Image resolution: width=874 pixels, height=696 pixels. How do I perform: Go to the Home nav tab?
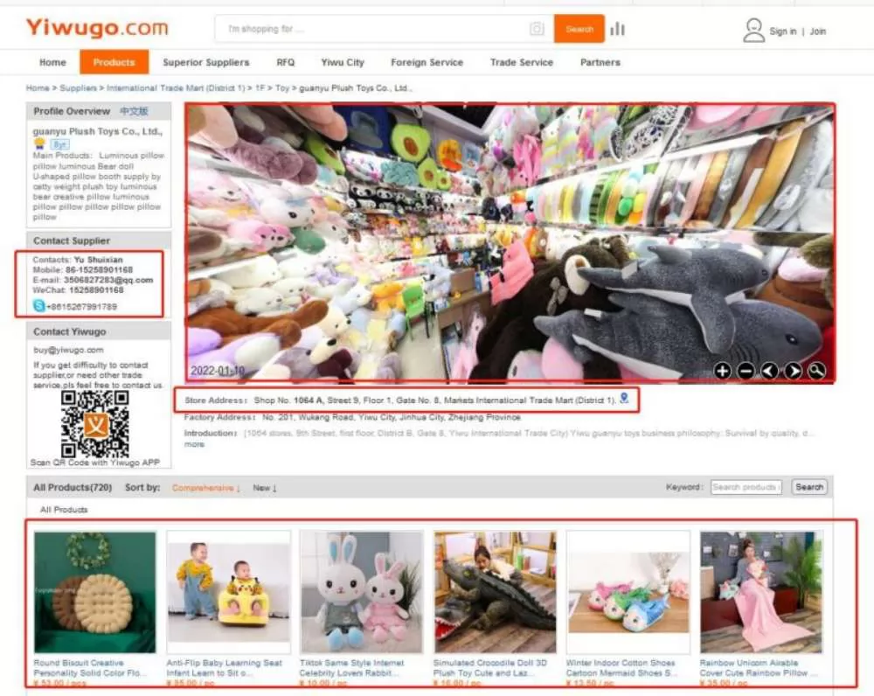coord(53,62)
